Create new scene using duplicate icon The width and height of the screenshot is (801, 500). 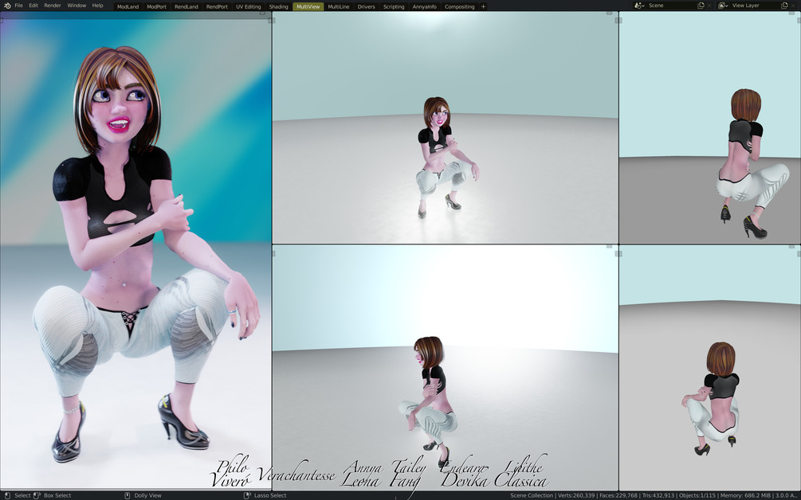701,6
